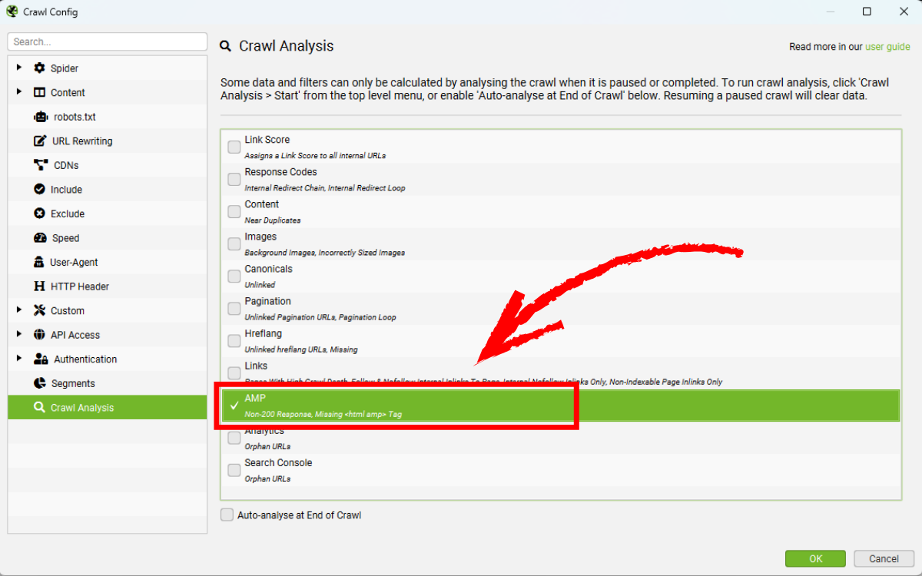Open the user guide link
Screen dimensions: 922x576
click(887, 47)
